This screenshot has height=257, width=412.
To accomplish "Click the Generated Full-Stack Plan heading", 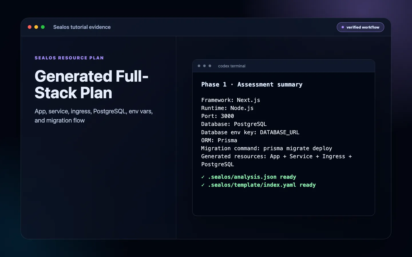I will coord(92,85).
